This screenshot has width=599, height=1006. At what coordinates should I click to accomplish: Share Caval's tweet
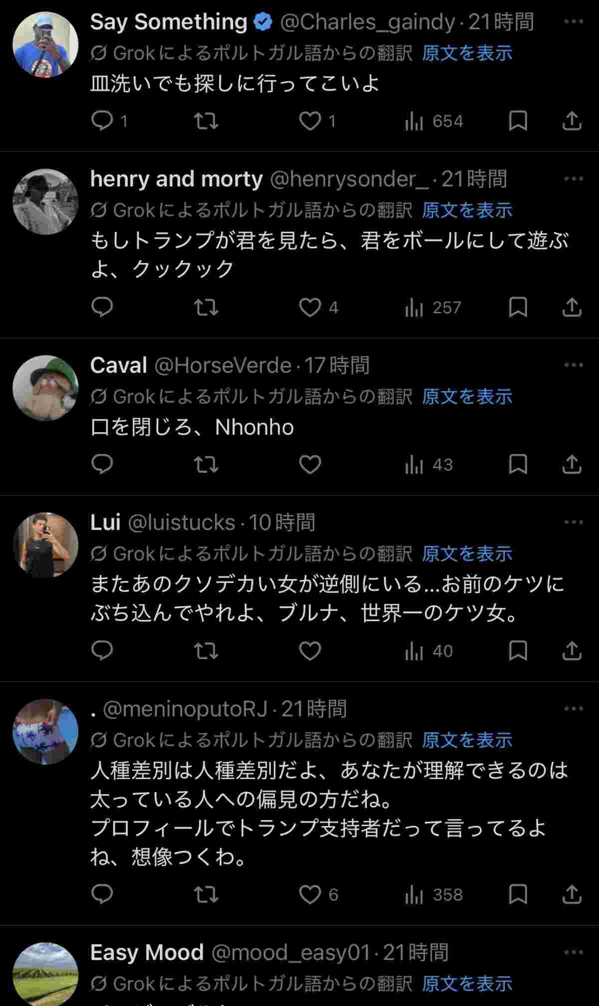572,465
